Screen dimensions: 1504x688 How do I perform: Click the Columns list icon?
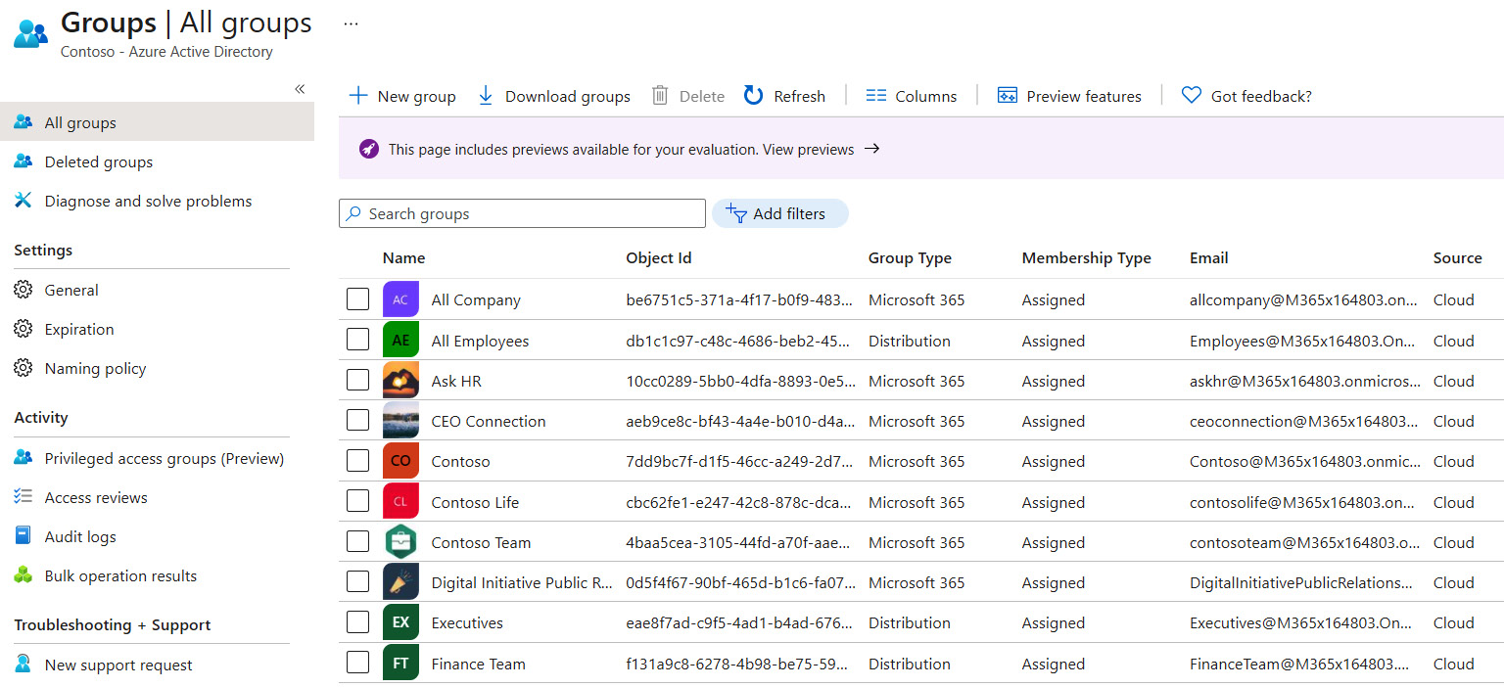coord(876,96)
